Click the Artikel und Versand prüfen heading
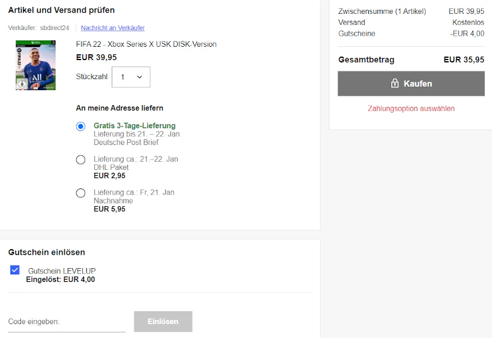Image resolution: width=492 pixels, height=338 pixels. tap(61, 10)
